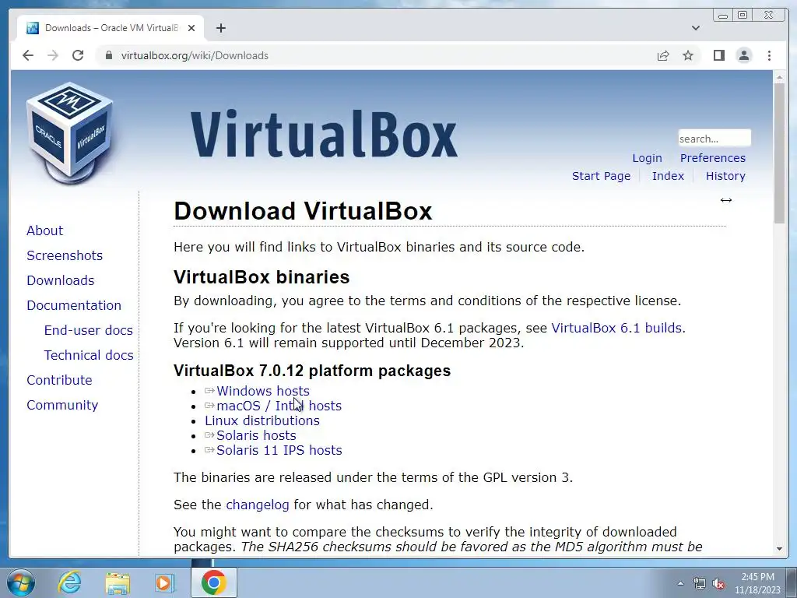Click the site search box
797x598 pixels.
point(714,139)
